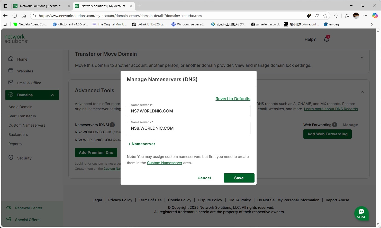Open the Terms of Use footer link
Screen dimensions: 381x228
coord(150,200)
